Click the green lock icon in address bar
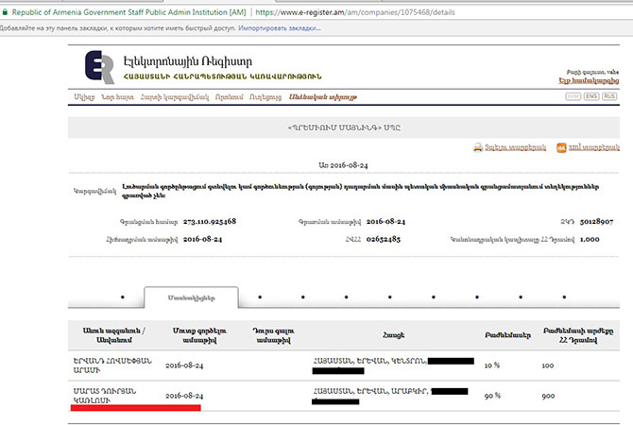 coord(5,12)
